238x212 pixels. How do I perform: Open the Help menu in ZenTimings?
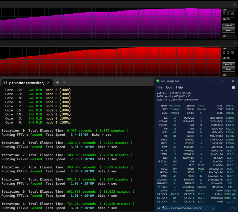(179, 87)
